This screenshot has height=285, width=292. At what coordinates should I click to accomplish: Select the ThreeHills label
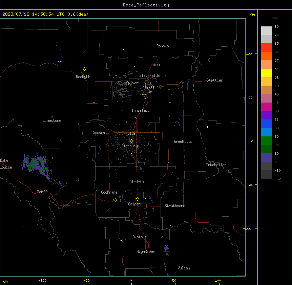[182, 141]
